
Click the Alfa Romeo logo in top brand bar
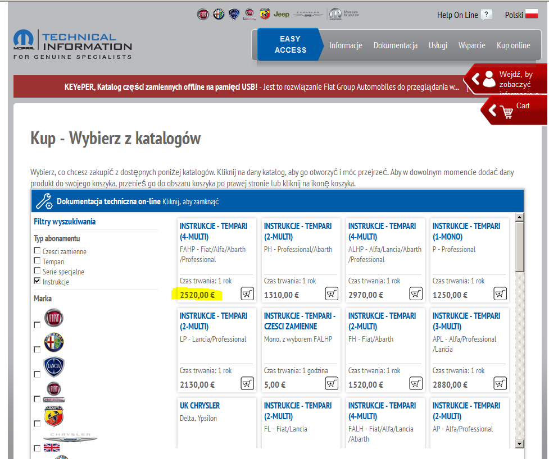219,15
